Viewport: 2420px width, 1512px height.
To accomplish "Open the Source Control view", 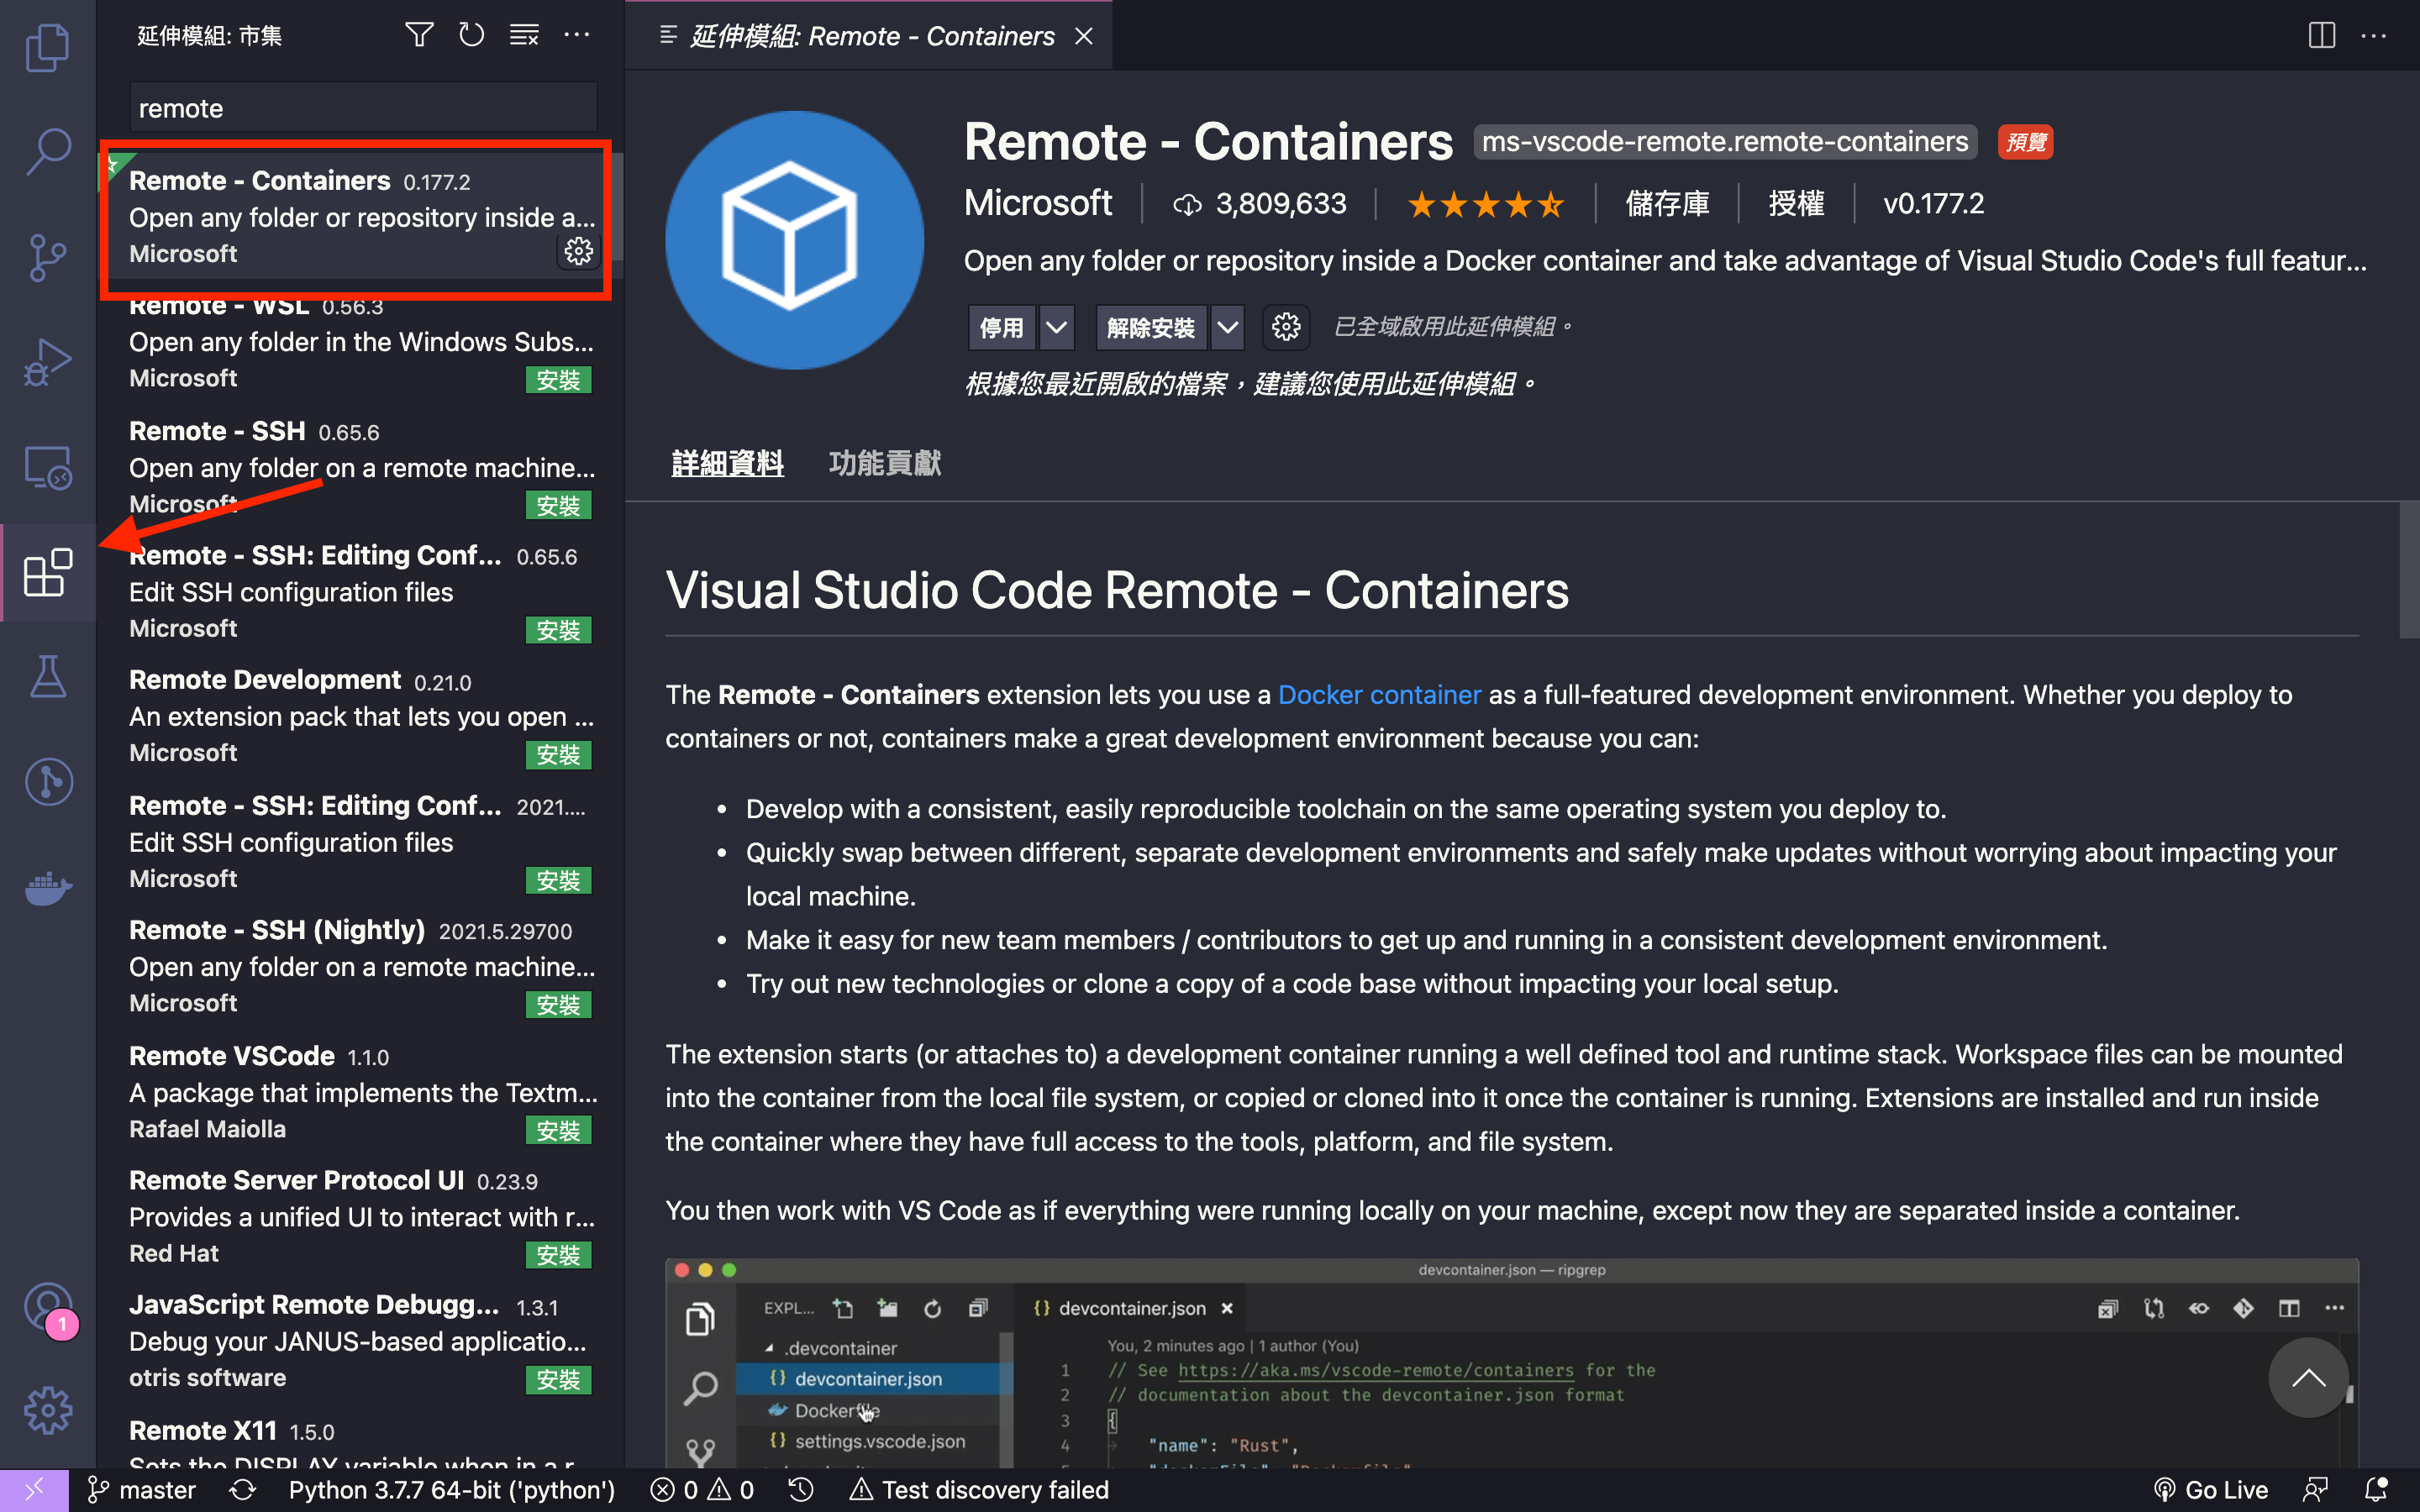I will (x=47, y=258).
